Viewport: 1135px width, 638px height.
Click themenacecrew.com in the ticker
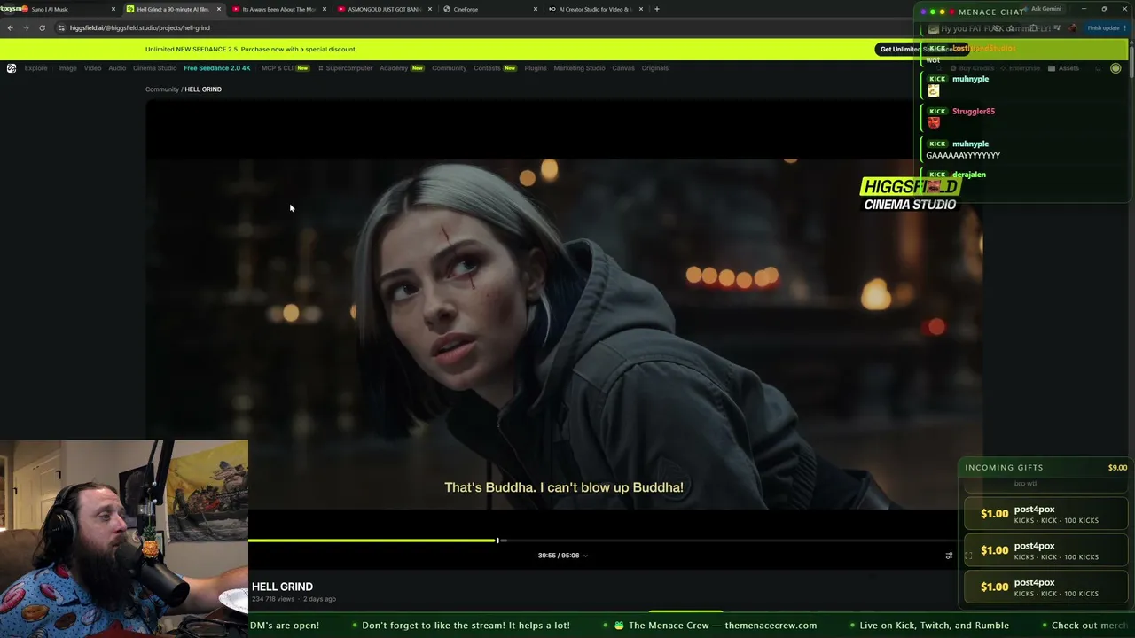click(771, 626)
